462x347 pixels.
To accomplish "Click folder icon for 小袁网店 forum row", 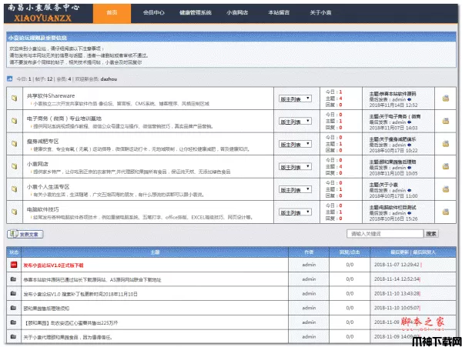I will (x=14, y=166).
